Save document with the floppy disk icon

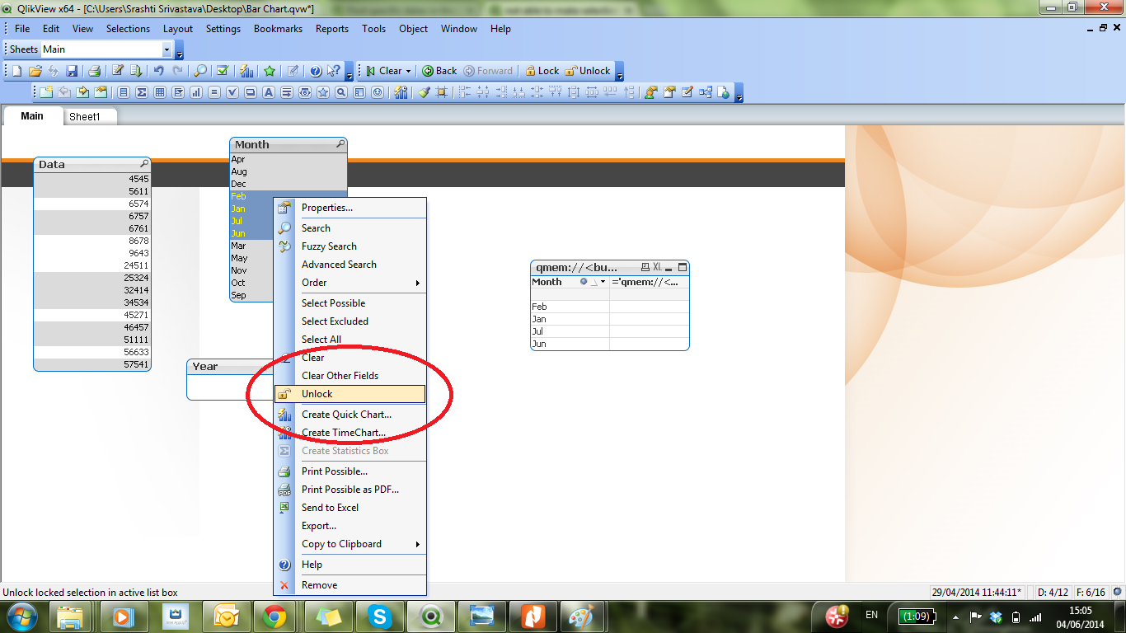click(x=72, y=71)
